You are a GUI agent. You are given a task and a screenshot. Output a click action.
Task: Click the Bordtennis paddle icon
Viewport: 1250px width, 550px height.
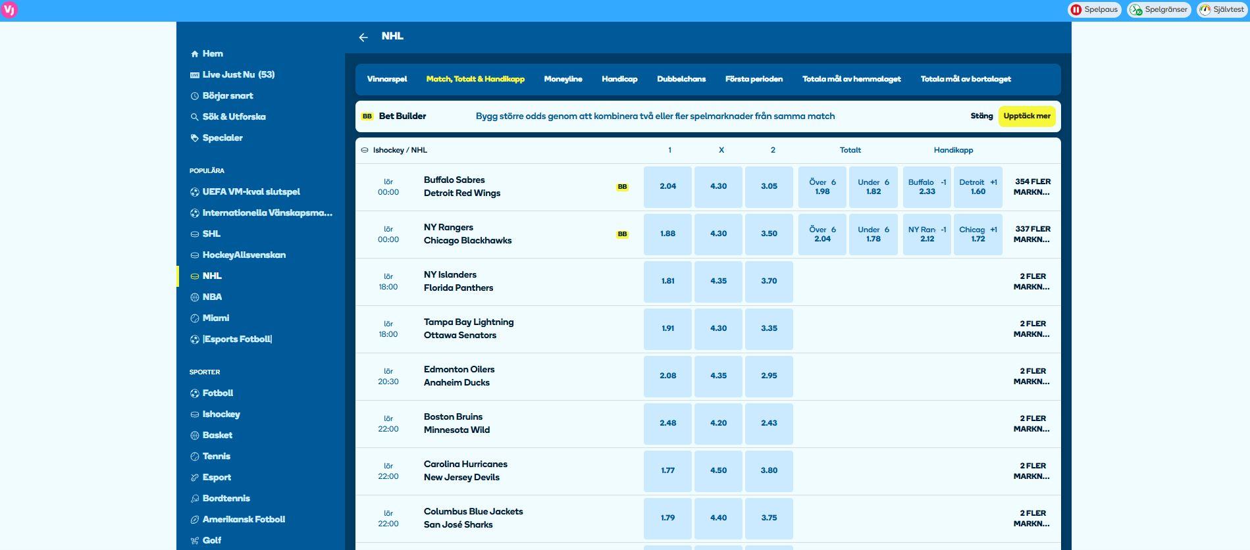tap(194, 499)
